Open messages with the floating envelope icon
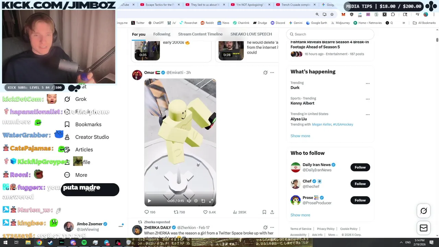Image resolution: width=439 pixels, height=247 pixels. (x=424, y=228)
